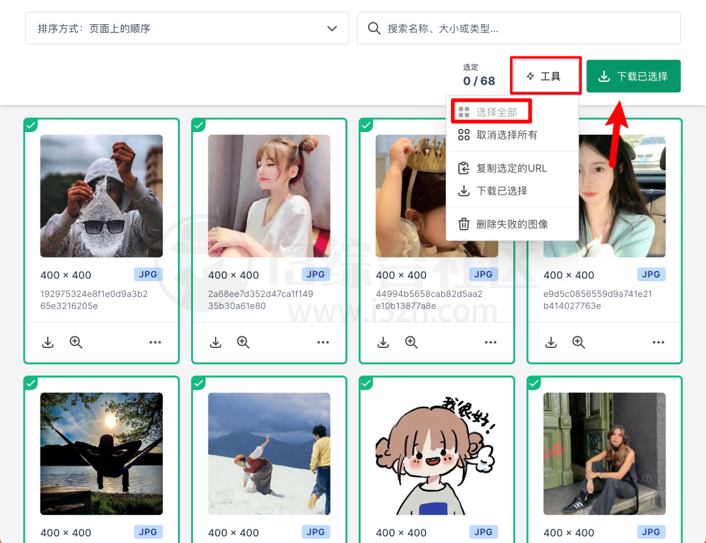Image resolution: width=706 pixels, height=543 pixels.
Task: Click JPG badge on the cartoon girl card
Action: (x=484, y=532)
